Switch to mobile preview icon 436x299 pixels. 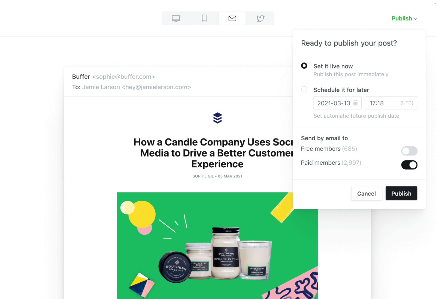204,19
